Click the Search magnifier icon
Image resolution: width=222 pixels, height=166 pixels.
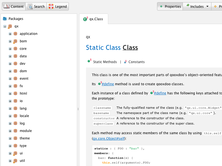point(30,6)
